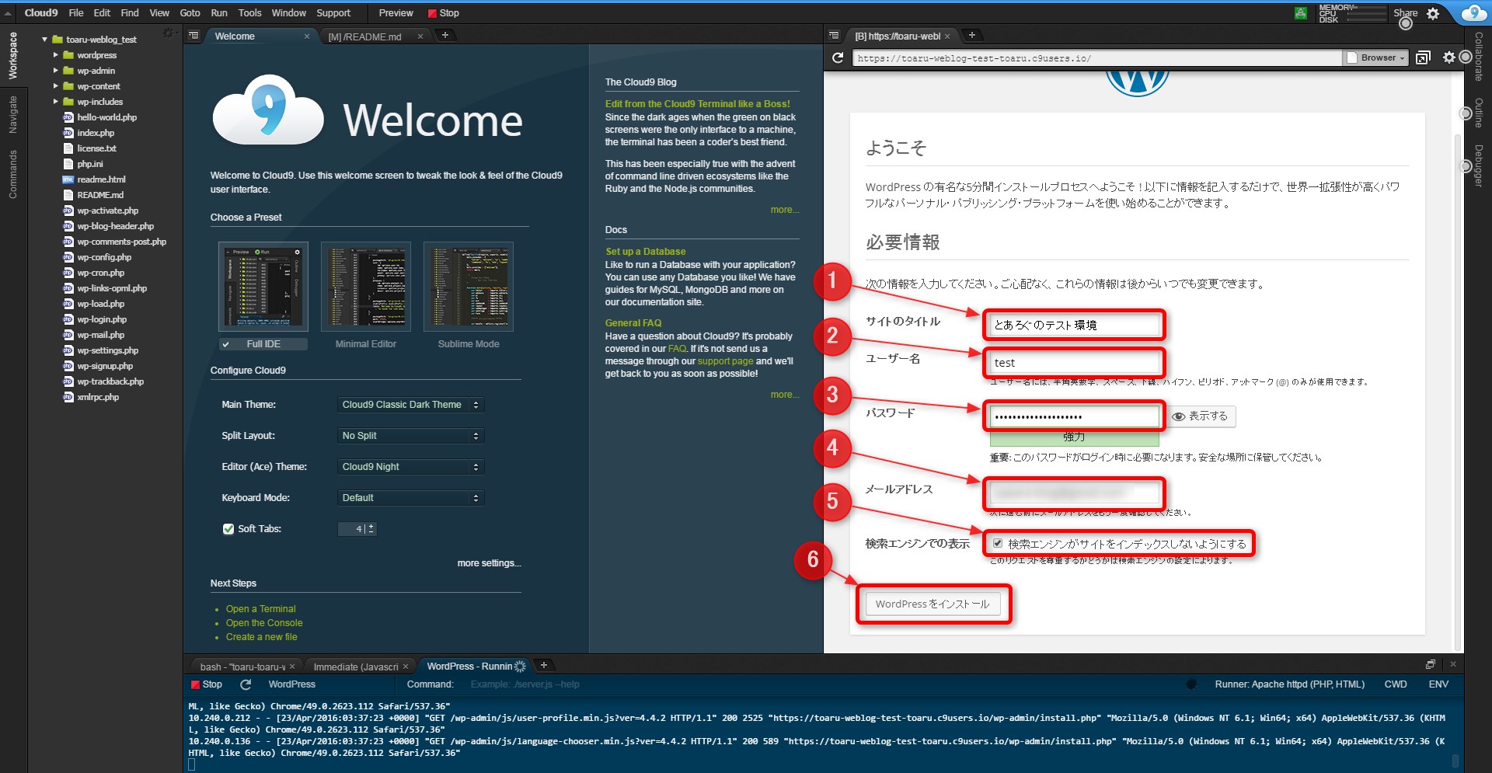This screenshot has height=773, width=1492.
Task: Add a new tab in the browser pane
Action: [x=971, y=35]
